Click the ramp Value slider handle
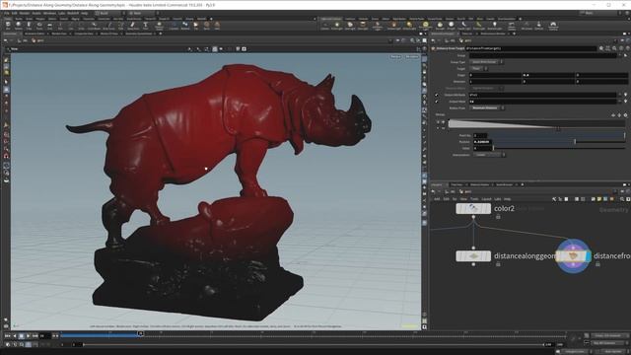The image size is (631, 355). 493,148
